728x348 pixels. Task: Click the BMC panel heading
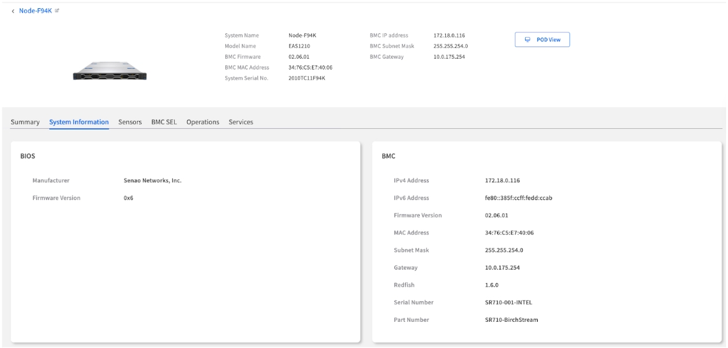(389, 156)
